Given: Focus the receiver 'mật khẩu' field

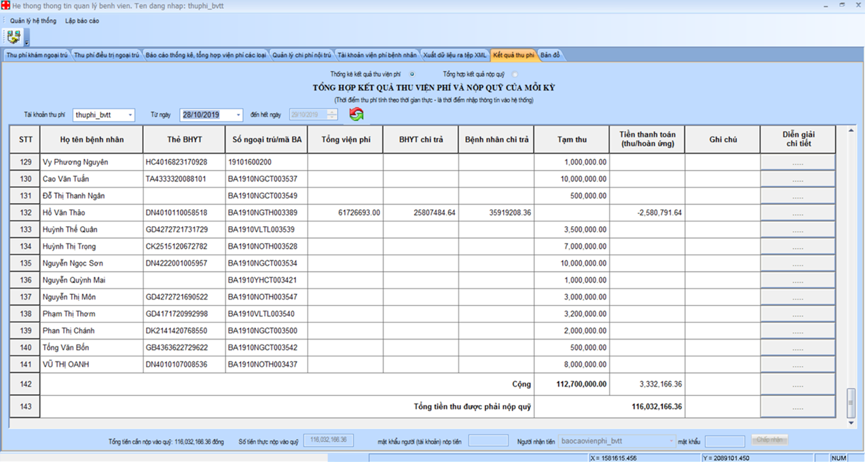Looking at the screenshot, I should pos(725,441).
